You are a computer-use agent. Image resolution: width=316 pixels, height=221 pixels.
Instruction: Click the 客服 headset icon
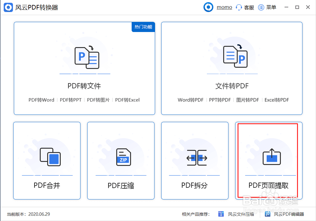(239, 7)
